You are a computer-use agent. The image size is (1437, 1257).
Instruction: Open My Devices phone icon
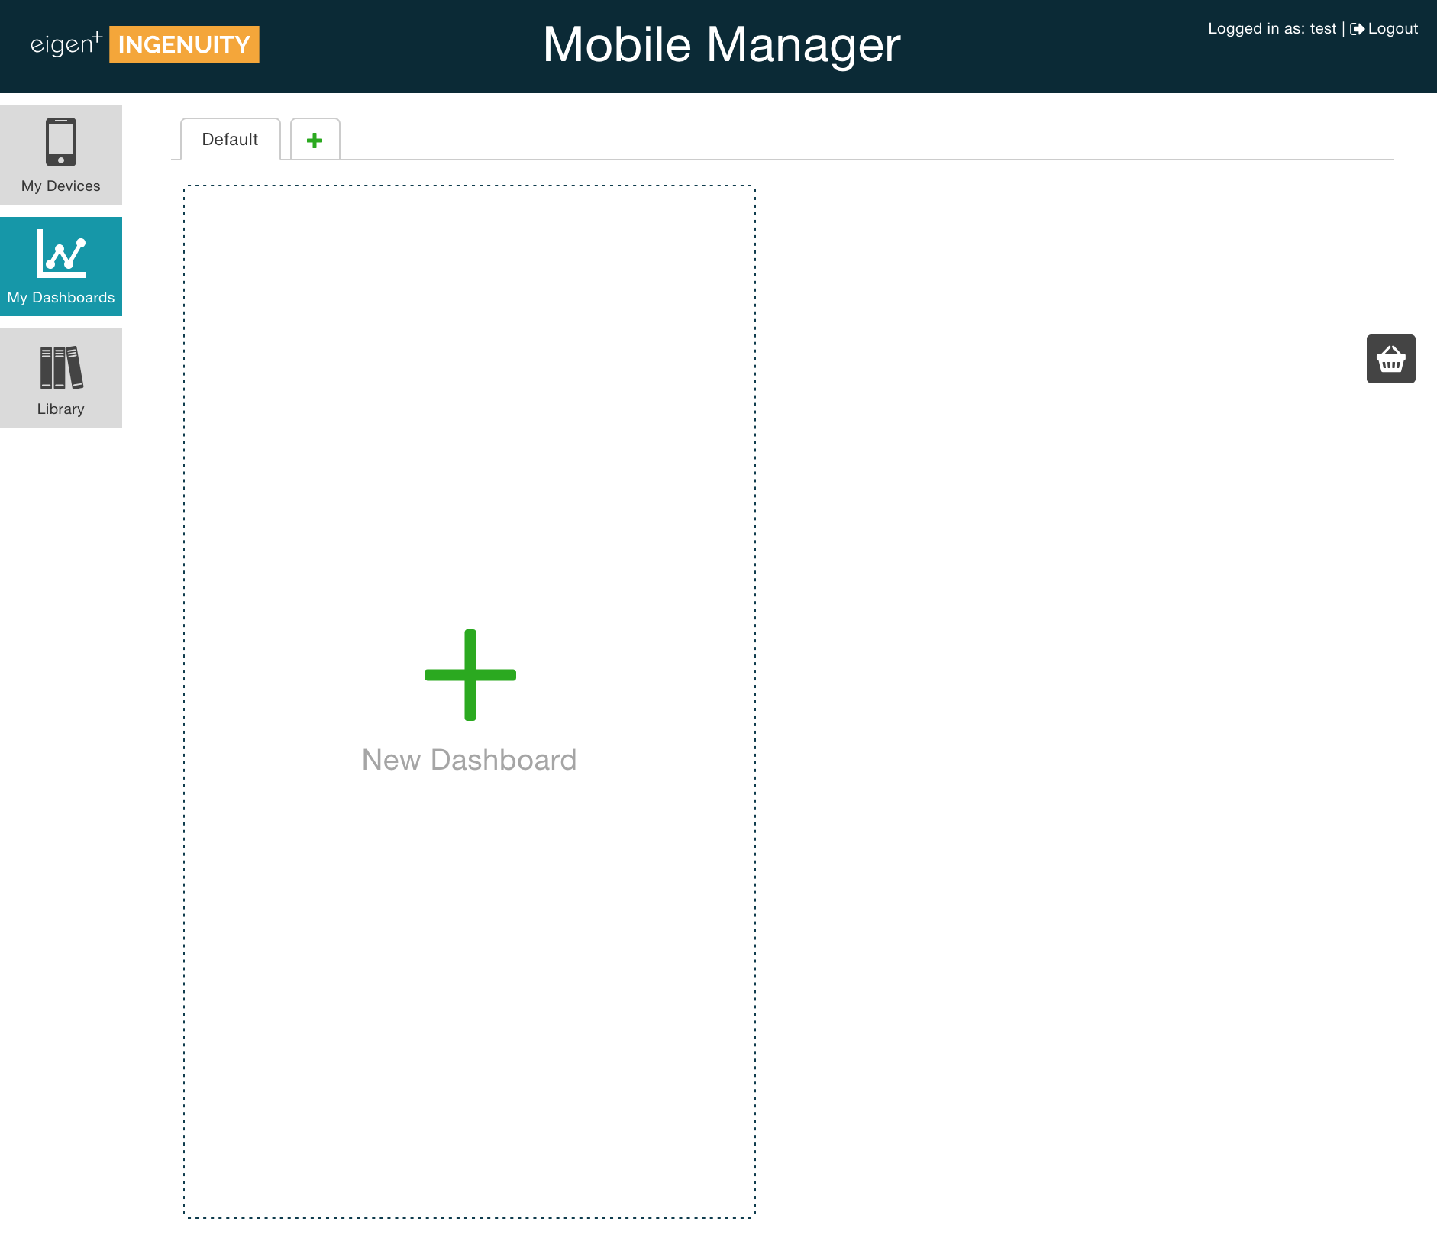point(61,142)
